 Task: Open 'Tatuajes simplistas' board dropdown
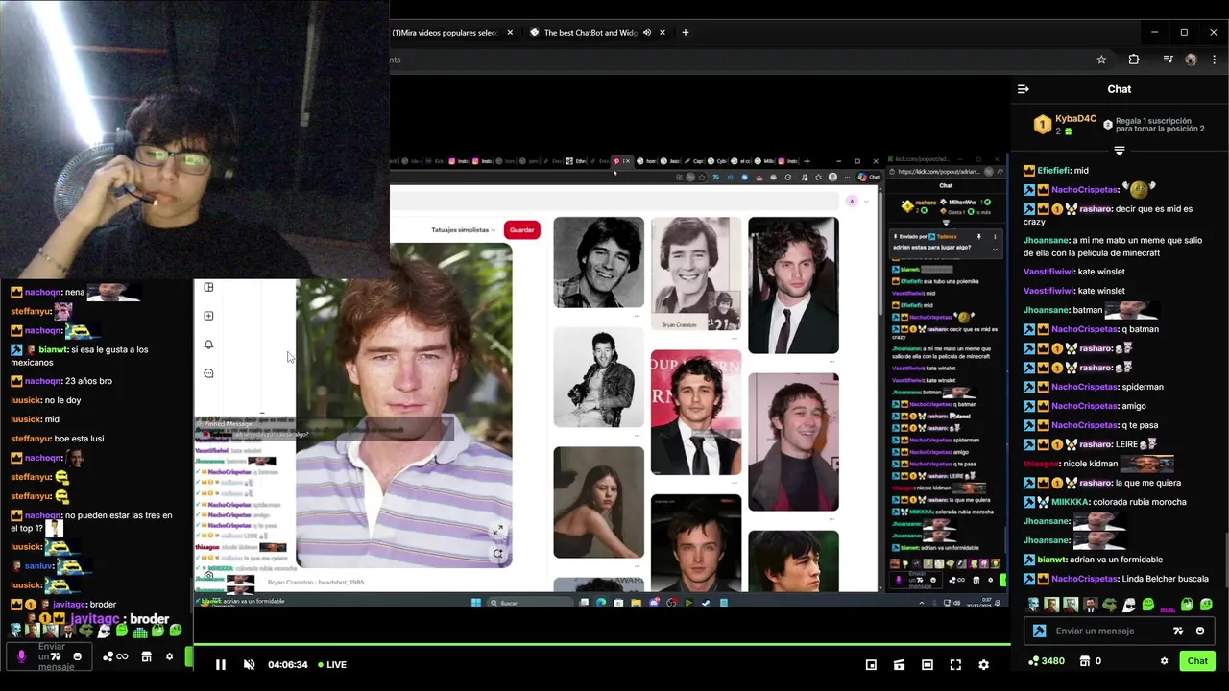(x=463, y=230)
